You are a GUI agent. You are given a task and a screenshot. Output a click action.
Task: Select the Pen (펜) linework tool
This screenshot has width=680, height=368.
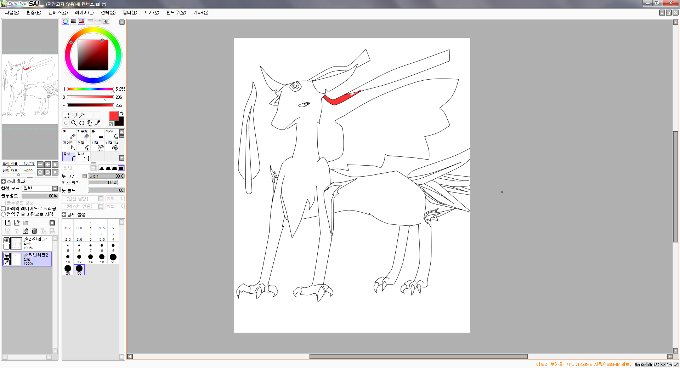(69, 134)
